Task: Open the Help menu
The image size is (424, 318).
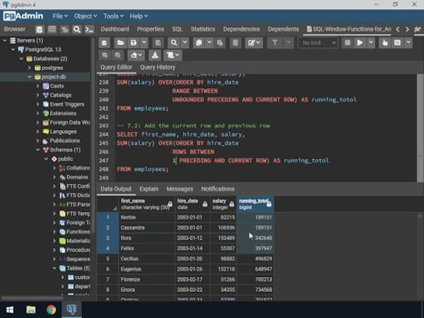Action: click(x=139, y=16)
